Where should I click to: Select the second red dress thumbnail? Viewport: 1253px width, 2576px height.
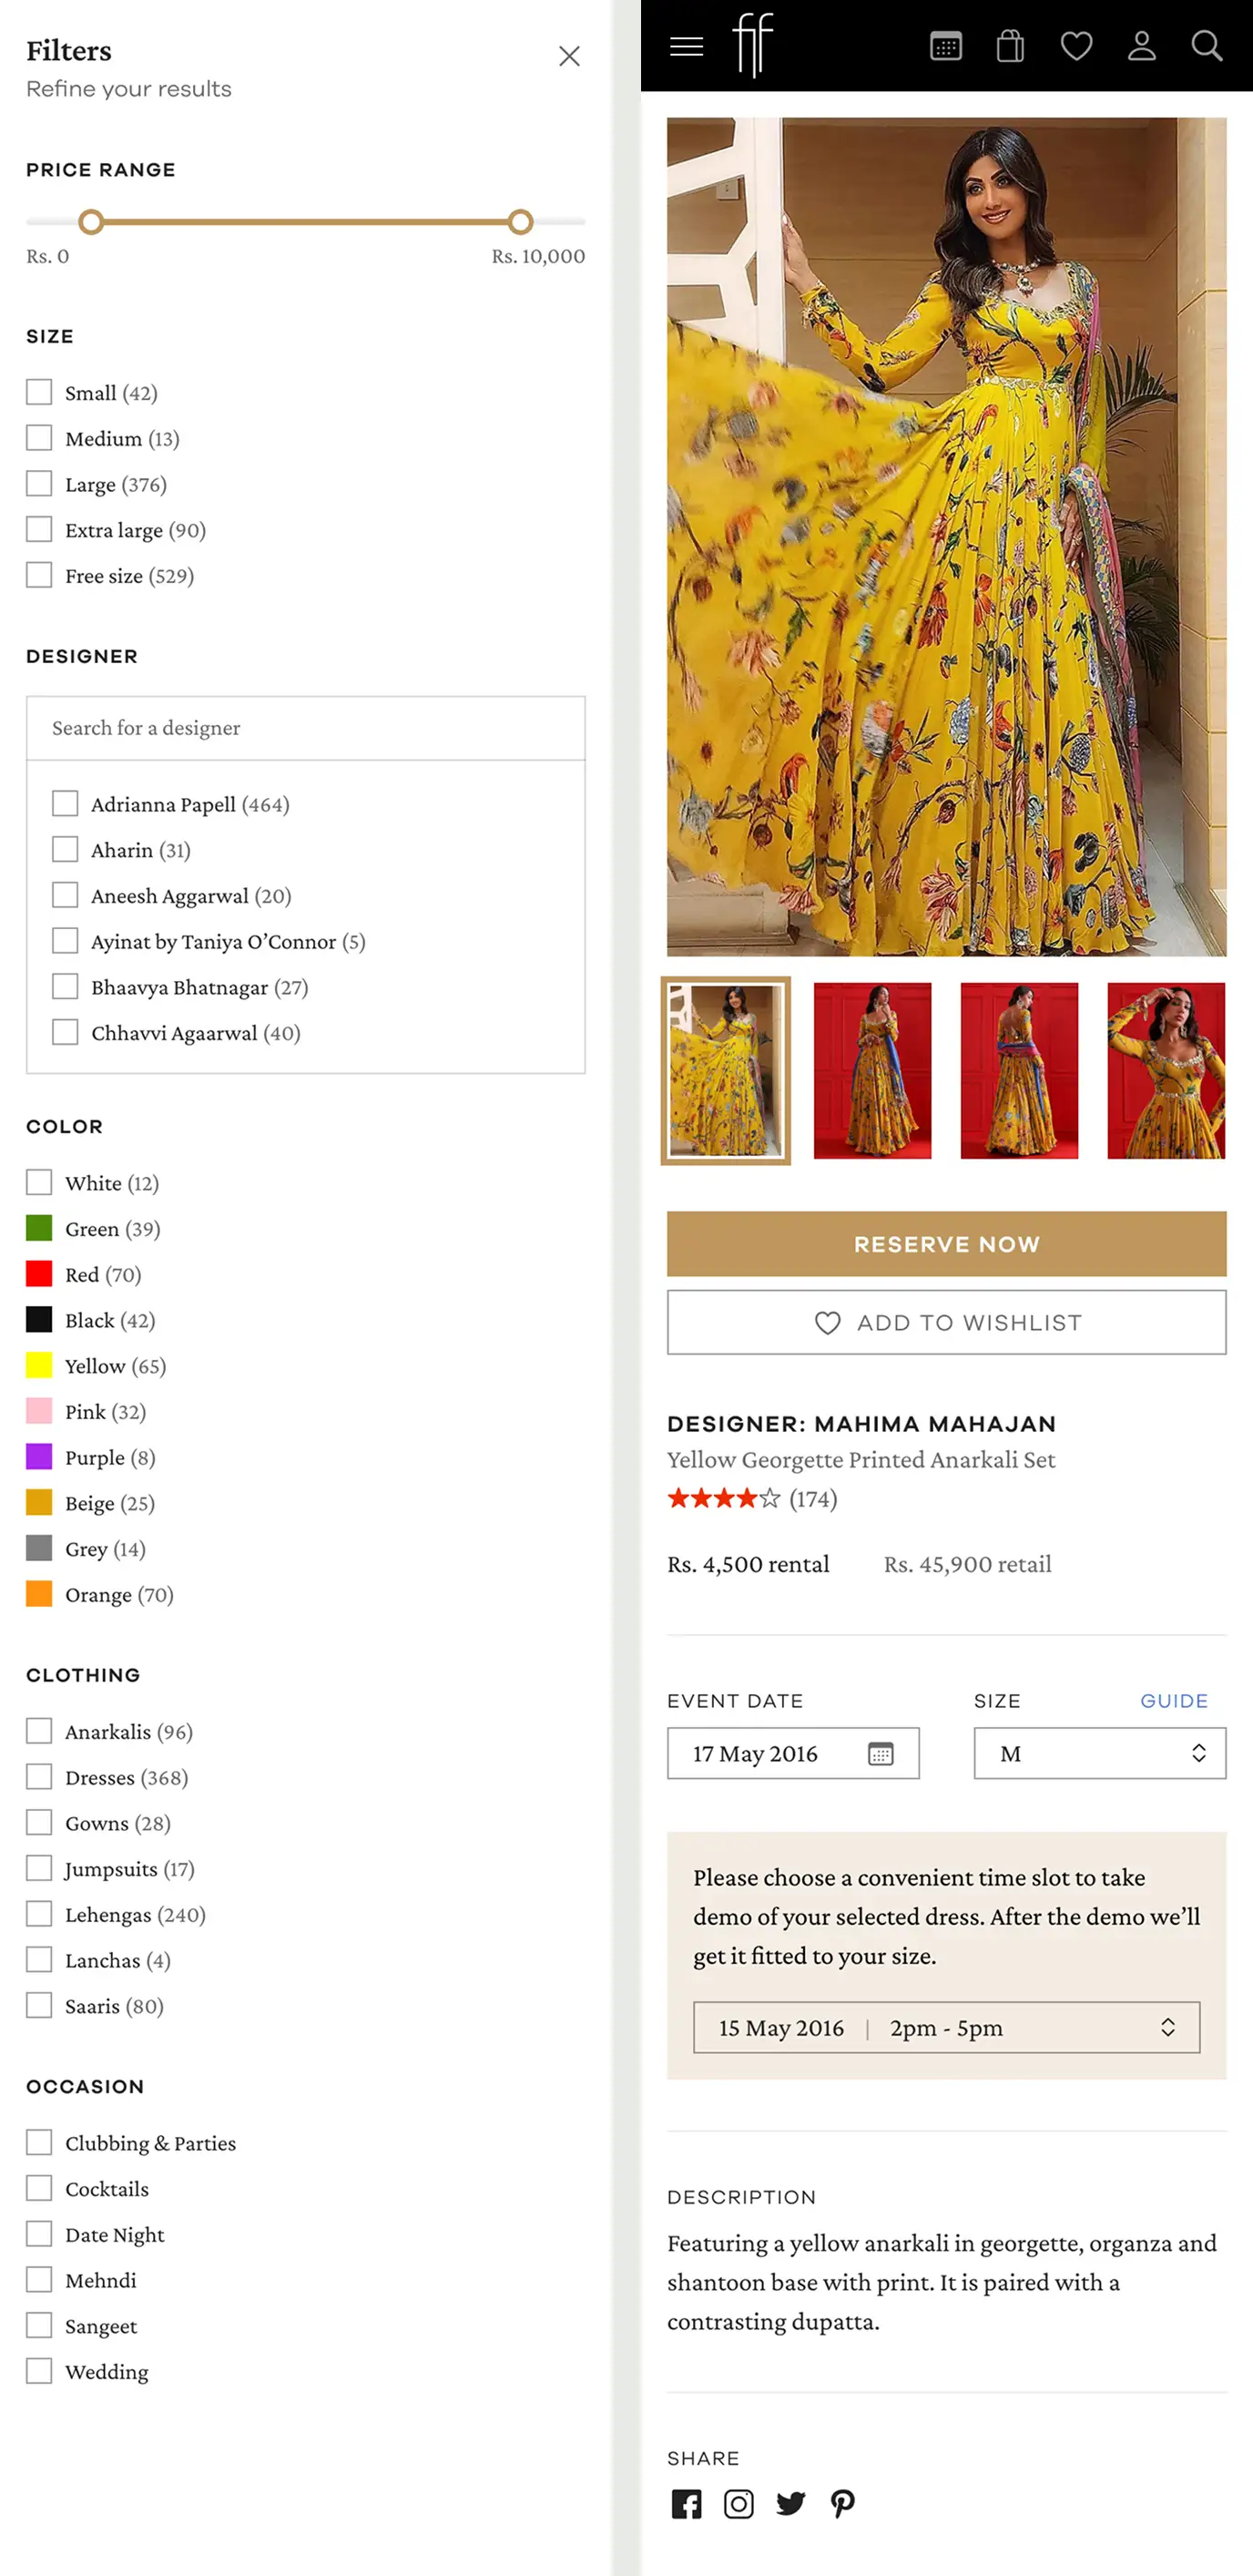click(x=872, y=1071)
